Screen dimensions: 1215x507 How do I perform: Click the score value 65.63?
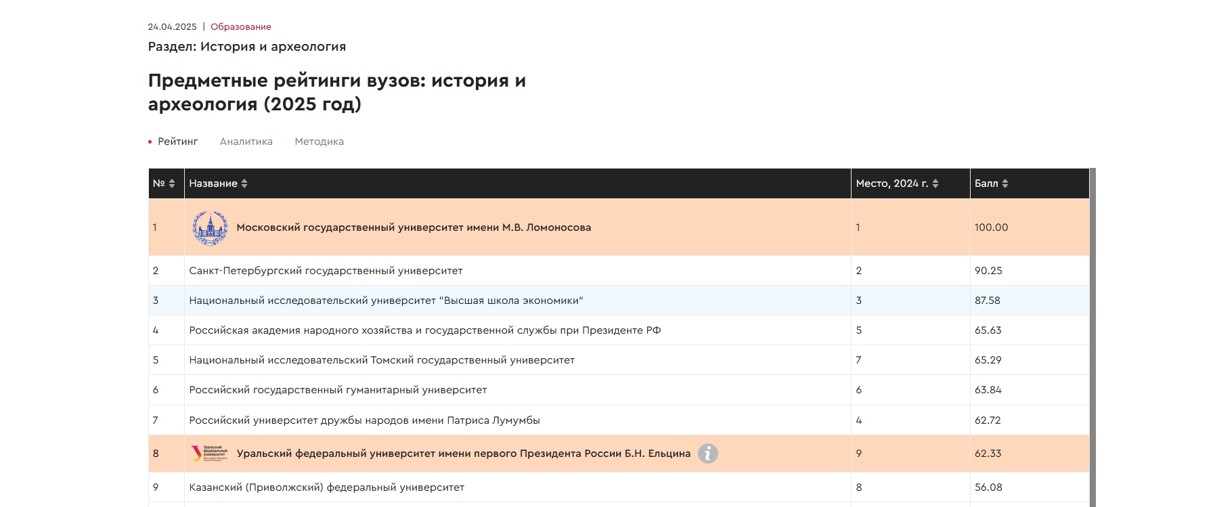(988, 330)
